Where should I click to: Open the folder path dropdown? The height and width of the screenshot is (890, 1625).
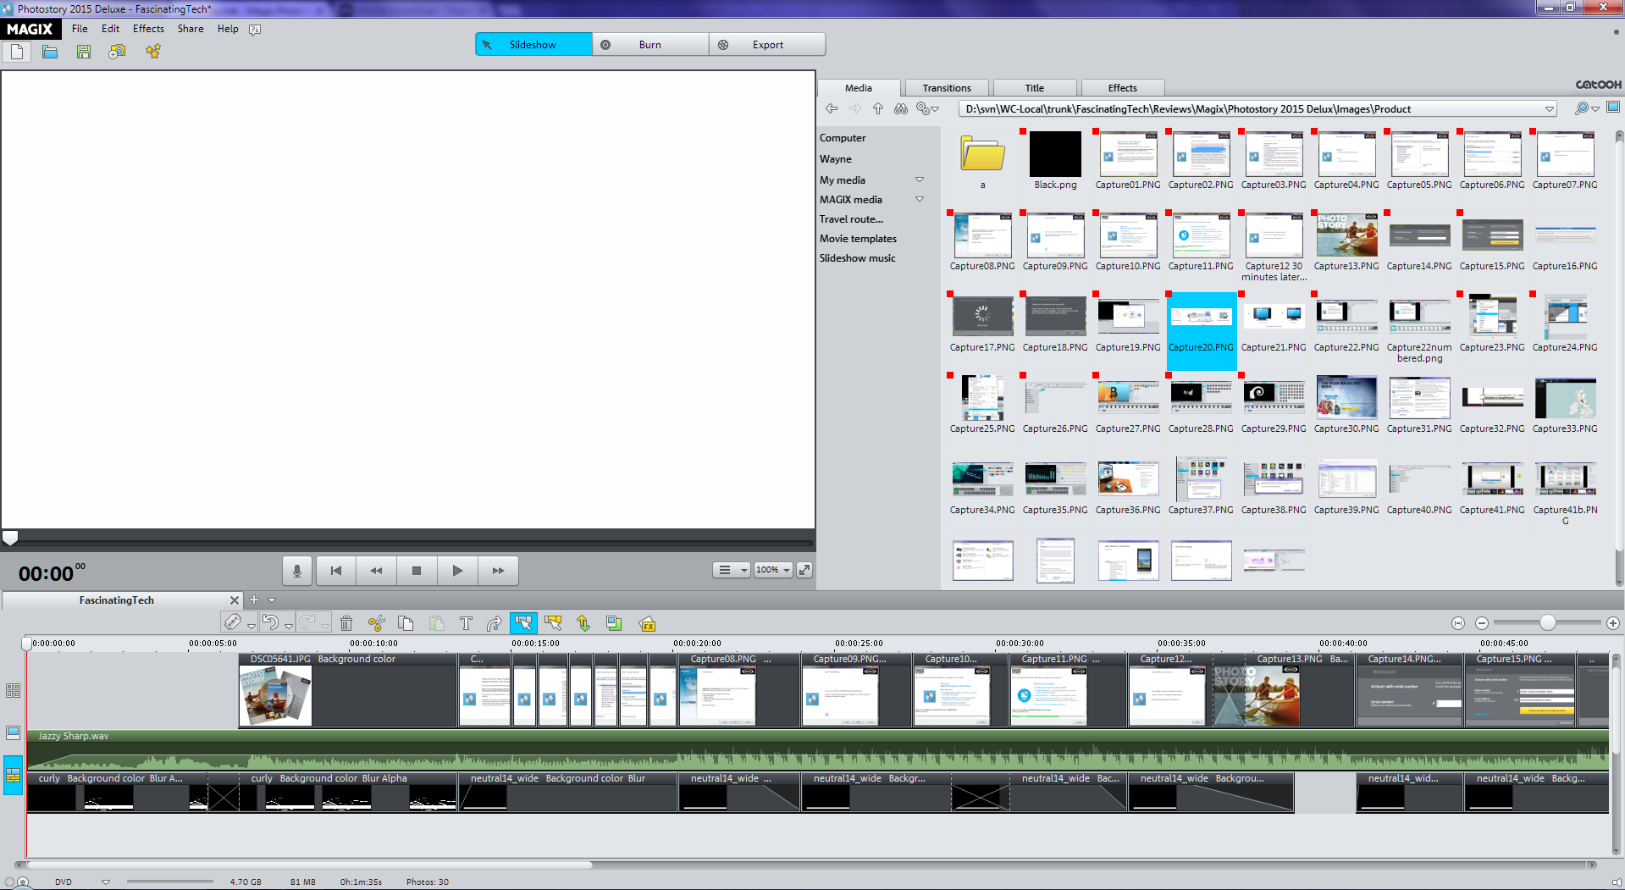click(x=1550, y=109)
